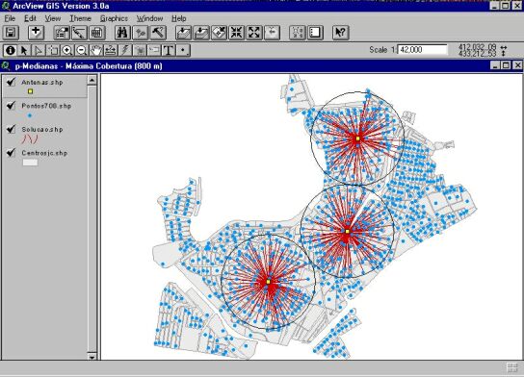524x377 pixels.
Task: Click the legend scrollbar down arrow
Action: coord(92,356)
